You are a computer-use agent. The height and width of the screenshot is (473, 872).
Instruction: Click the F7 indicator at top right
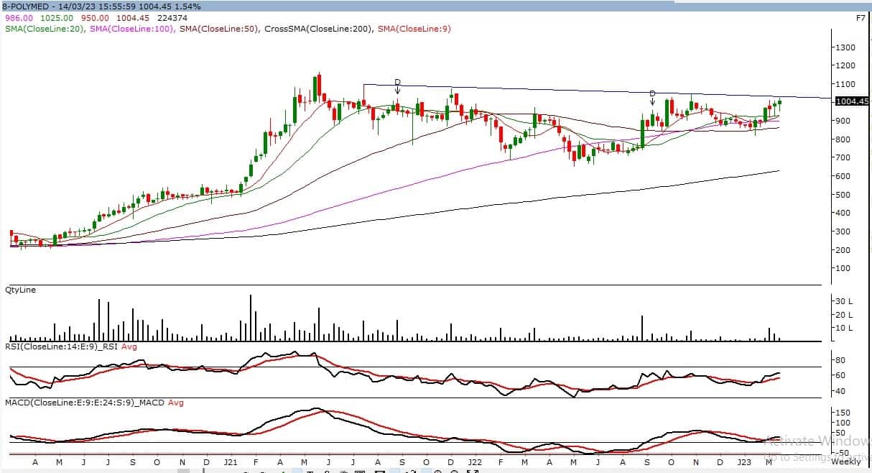pyautogui.click(x=861, y=17)
